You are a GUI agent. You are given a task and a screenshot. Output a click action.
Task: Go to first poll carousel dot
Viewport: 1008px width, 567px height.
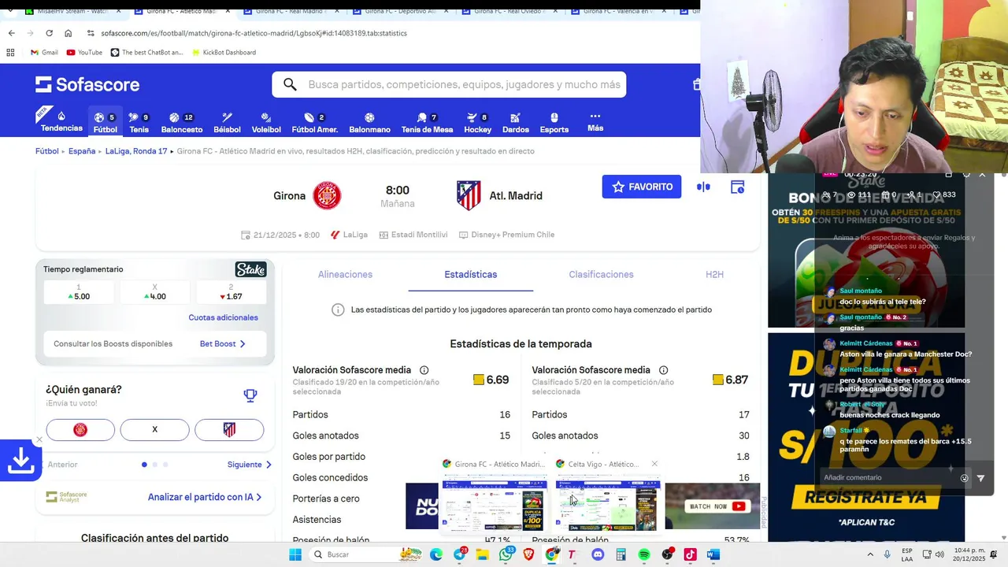coord(144,465)
